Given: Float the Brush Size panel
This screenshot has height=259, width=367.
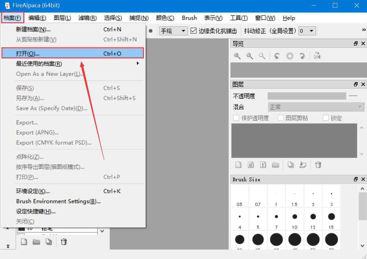Looking at the screenshot, I should coord(356,179).
